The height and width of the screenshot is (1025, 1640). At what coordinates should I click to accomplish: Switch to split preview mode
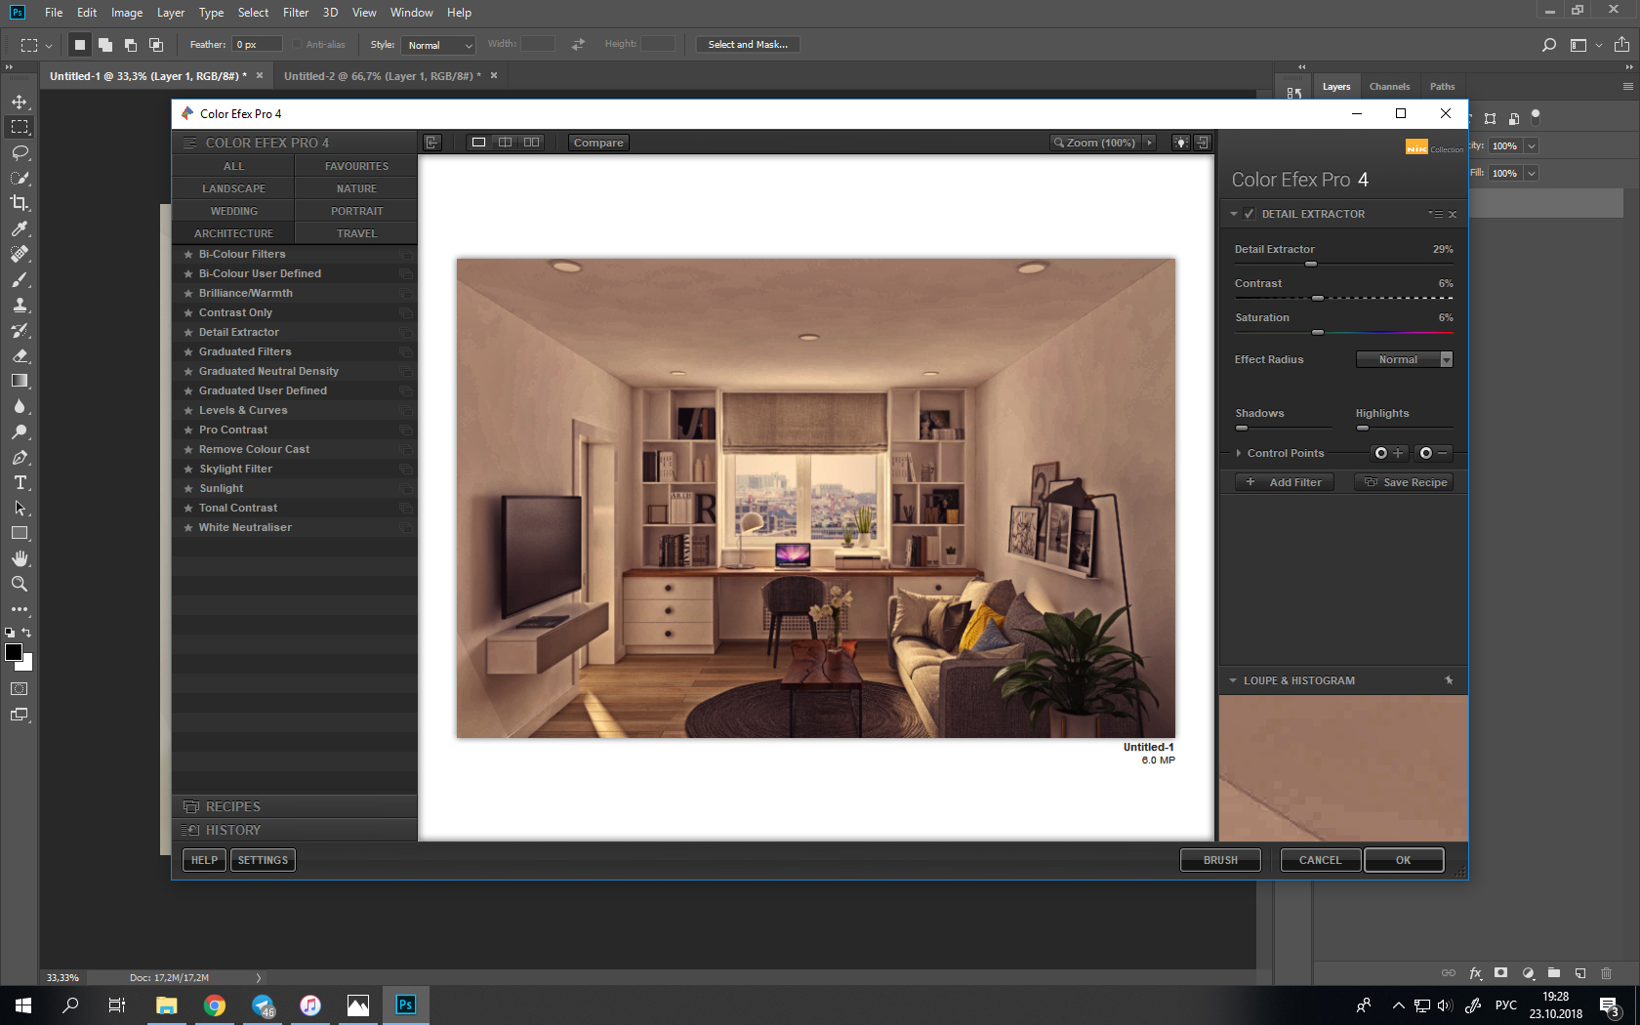click(505, 143)
